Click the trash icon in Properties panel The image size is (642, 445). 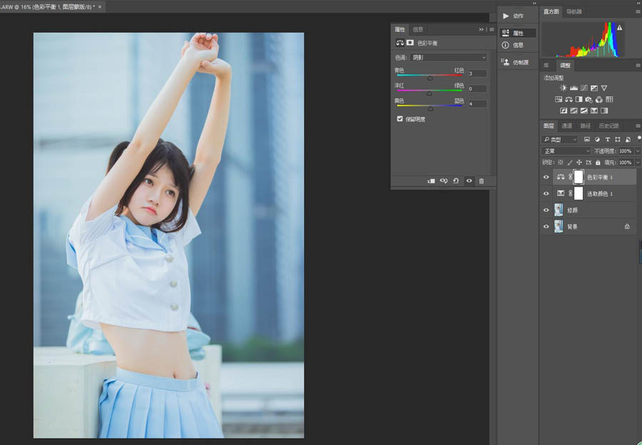point(481,181)
